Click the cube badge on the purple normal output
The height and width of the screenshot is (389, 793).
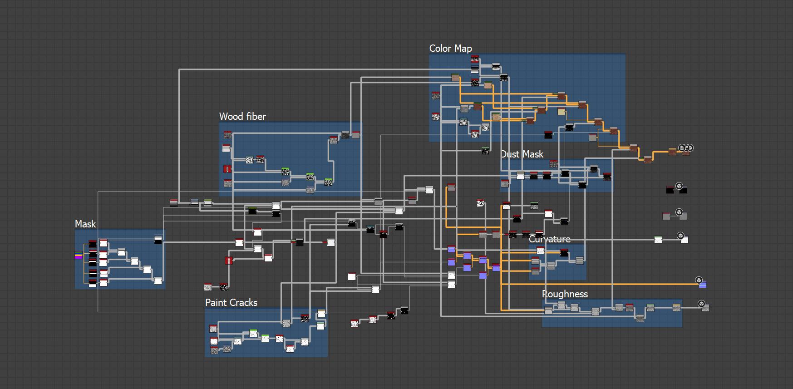[699, 281]
